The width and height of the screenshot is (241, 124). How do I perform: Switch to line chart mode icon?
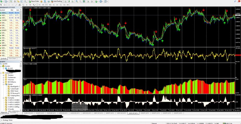tap(73, 2)
